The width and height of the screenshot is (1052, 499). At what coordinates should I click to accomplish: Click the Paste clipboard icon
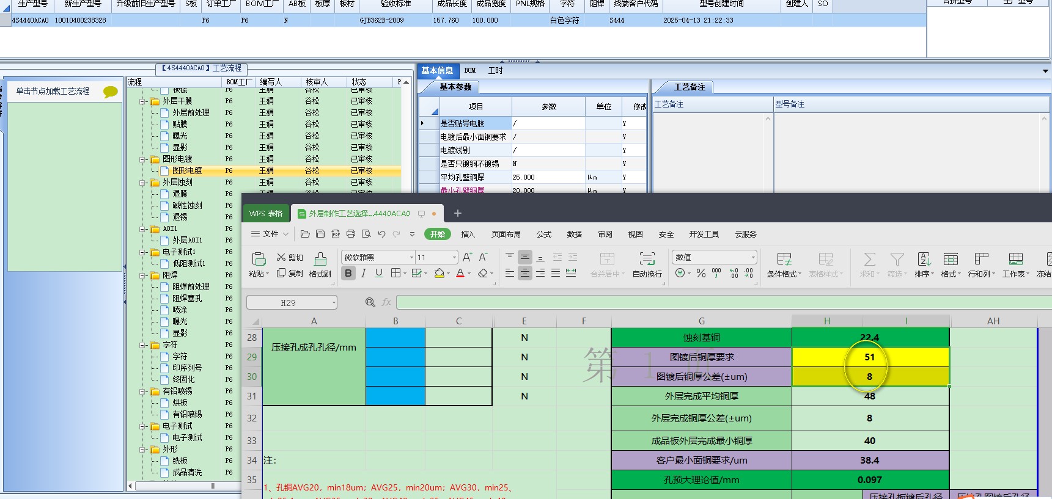coord(259,258)
